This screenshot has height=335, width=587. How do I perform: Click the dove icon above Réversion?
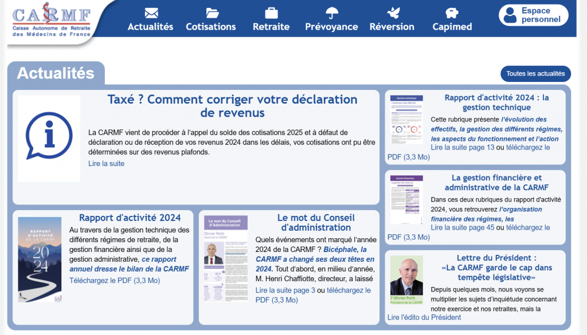tap(393, 13)
